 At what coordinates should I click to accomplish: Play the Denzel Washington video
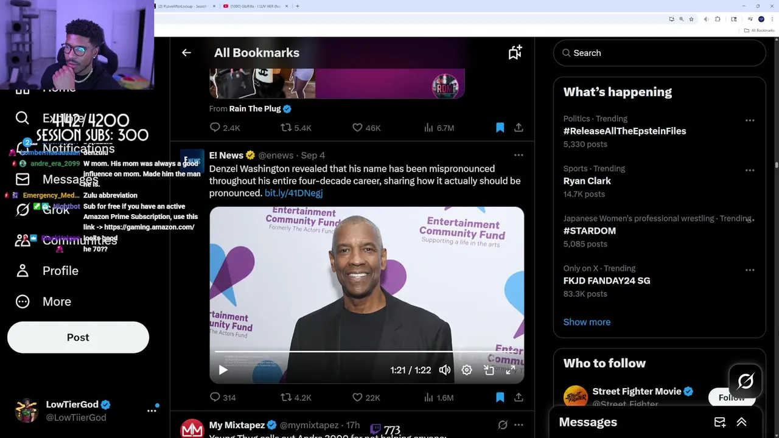[x=223, y=370]
